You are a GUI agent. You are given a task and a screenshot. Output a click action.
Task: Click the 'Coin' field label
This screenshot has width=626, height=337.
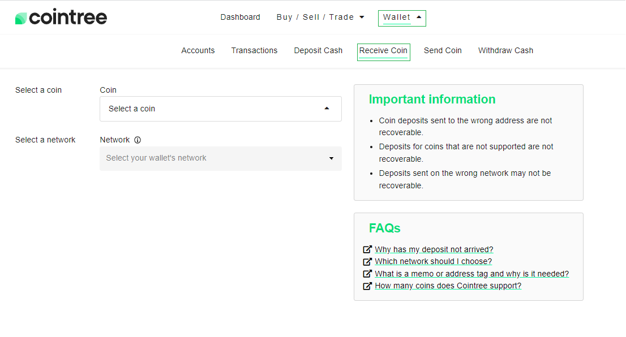[108, 90]
